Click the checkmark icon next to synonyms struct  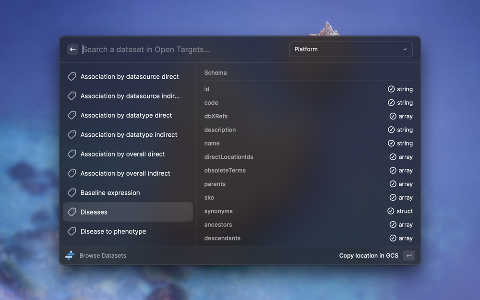(391, 211)
